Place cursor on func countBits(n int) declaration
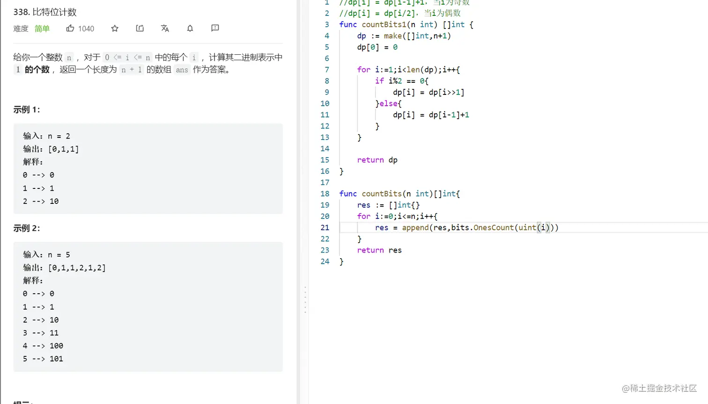The height and width of the screenshot is (404, 708). click(399, 194)
